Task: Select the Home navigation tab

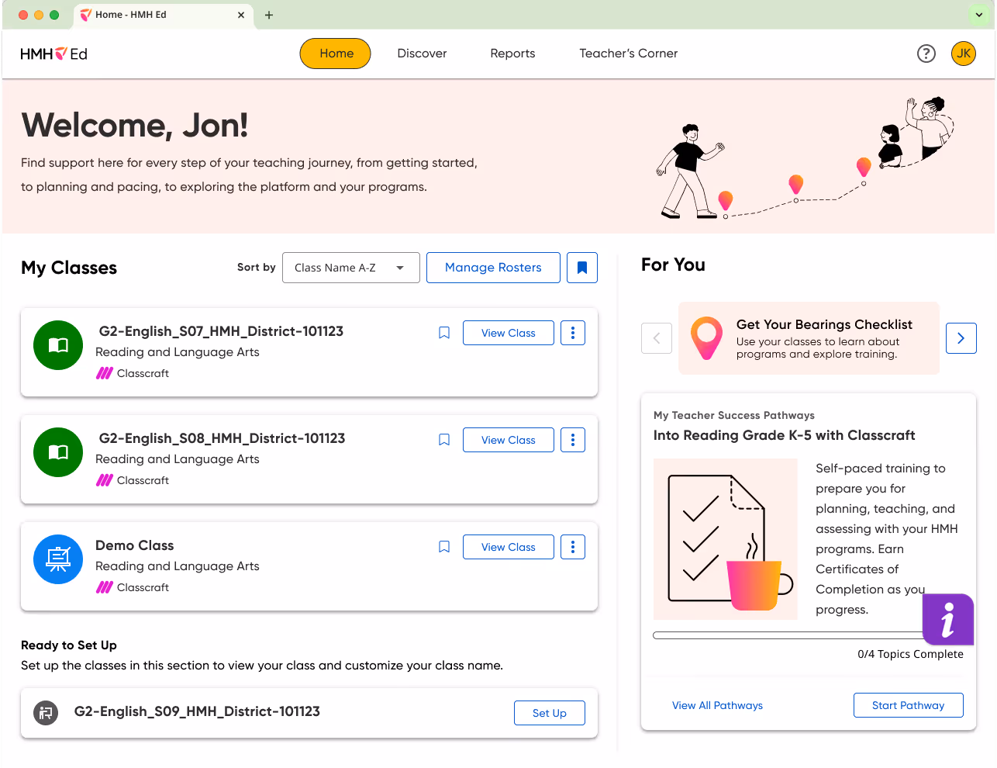Action: 336,54
